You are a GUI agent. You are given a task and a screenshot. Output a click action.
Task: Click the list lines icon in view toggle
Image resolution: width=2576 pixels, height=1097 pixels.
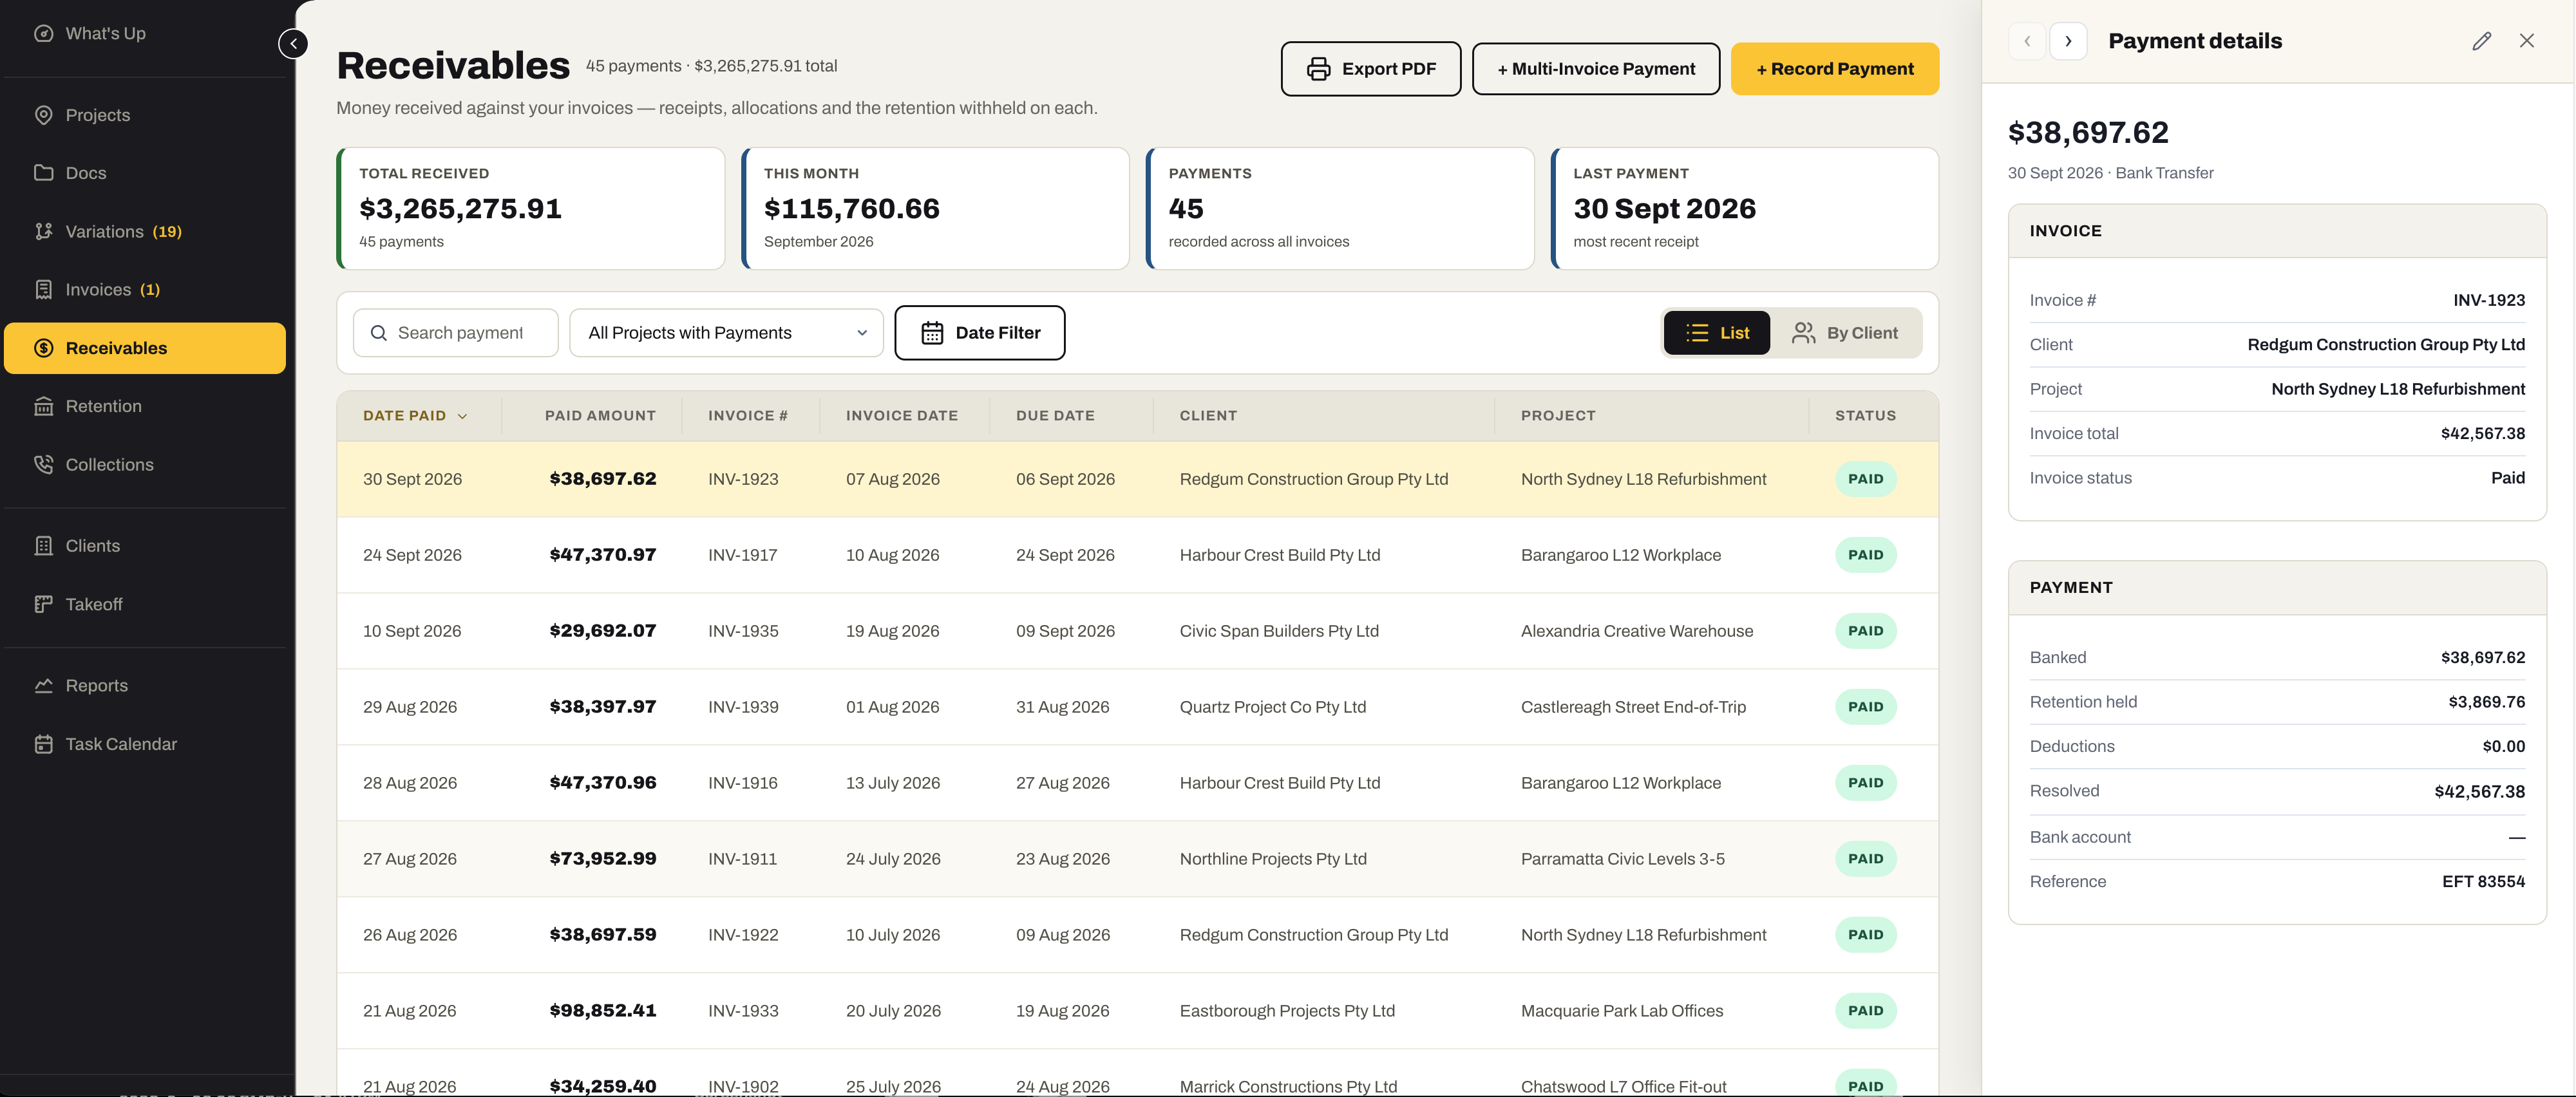tap(1697, 333)
